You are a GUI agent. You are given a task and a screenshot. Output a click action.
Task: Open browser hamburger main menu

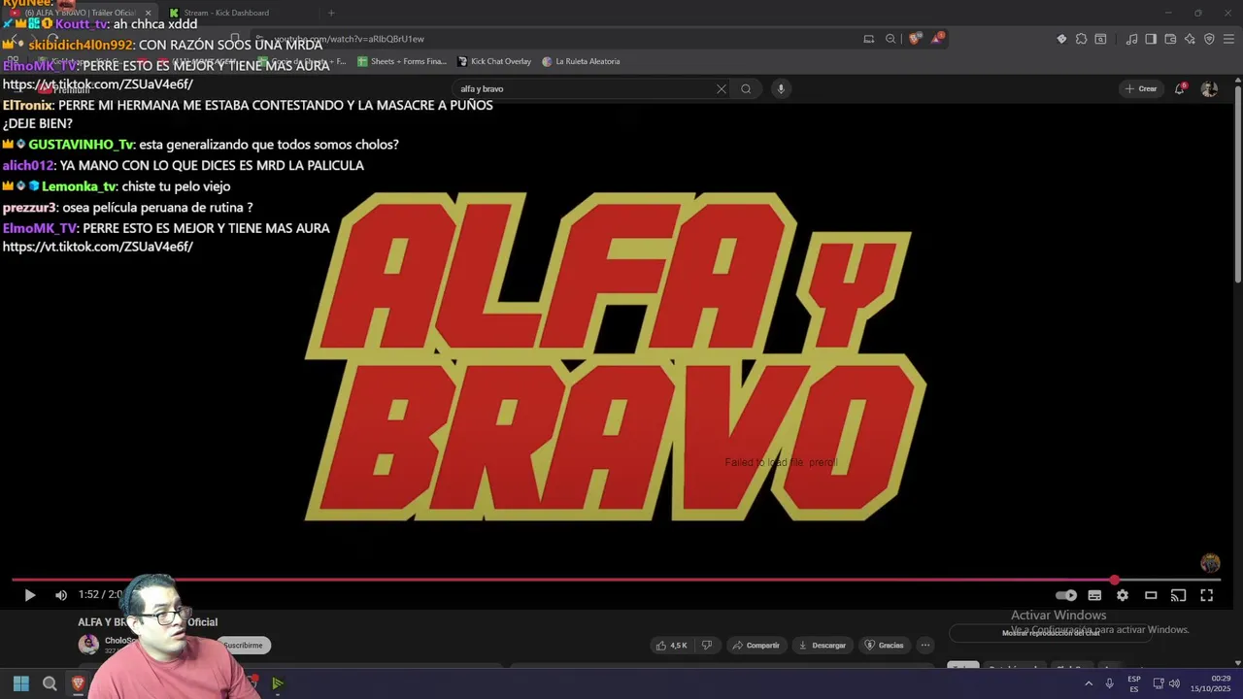click(1229, 39)
